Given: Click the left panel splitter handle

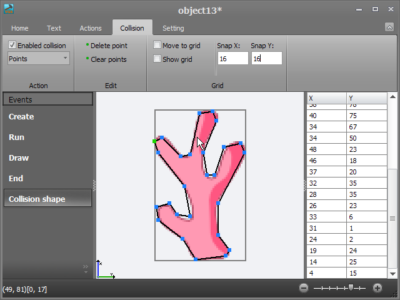Looking at the screenshot, I should click(94, 185).
